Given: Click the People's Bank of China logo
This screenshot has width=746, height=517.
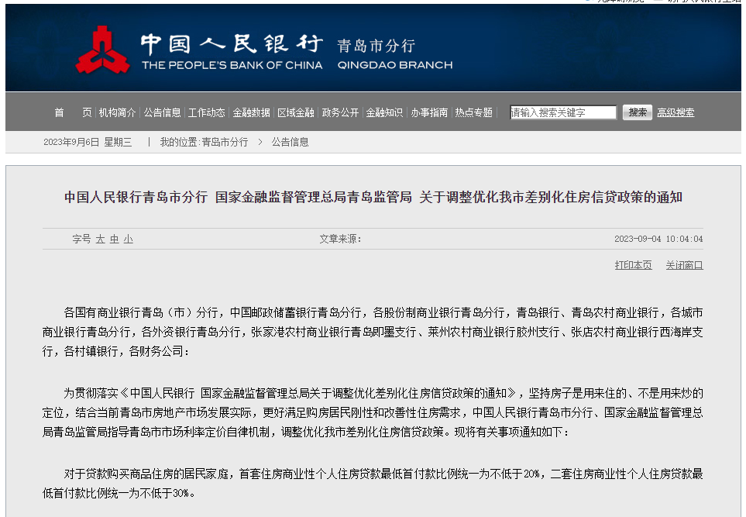Looking at the screenshot, I should 102,49.
